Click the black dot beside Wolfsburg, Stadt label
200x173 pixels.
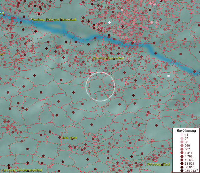(162, 165)
